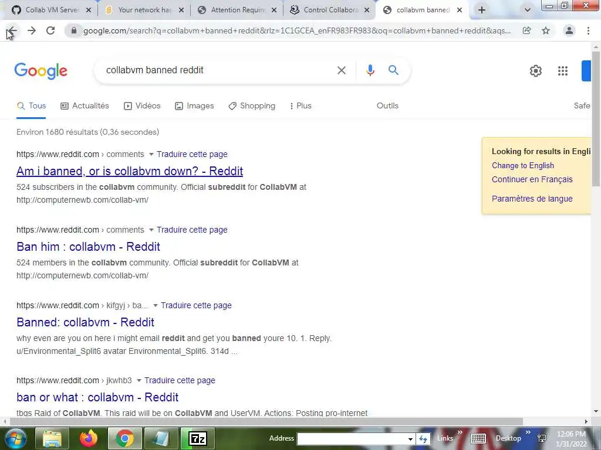The height and width of the screenshot is (450, 601).
Task: View site info padlock icon
Action: pos(74,30)
